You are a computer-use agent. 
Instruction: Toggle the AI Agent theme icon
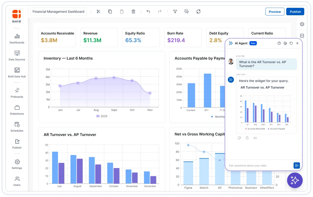pyautogui.click(x=285, y=43)
